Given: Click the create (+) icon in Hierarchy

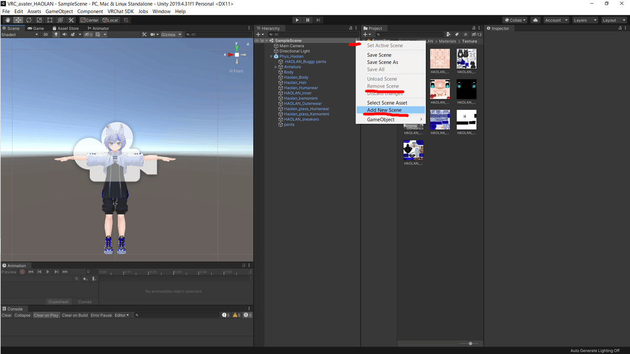Looking at the screenshot, I should click(257, 34).
